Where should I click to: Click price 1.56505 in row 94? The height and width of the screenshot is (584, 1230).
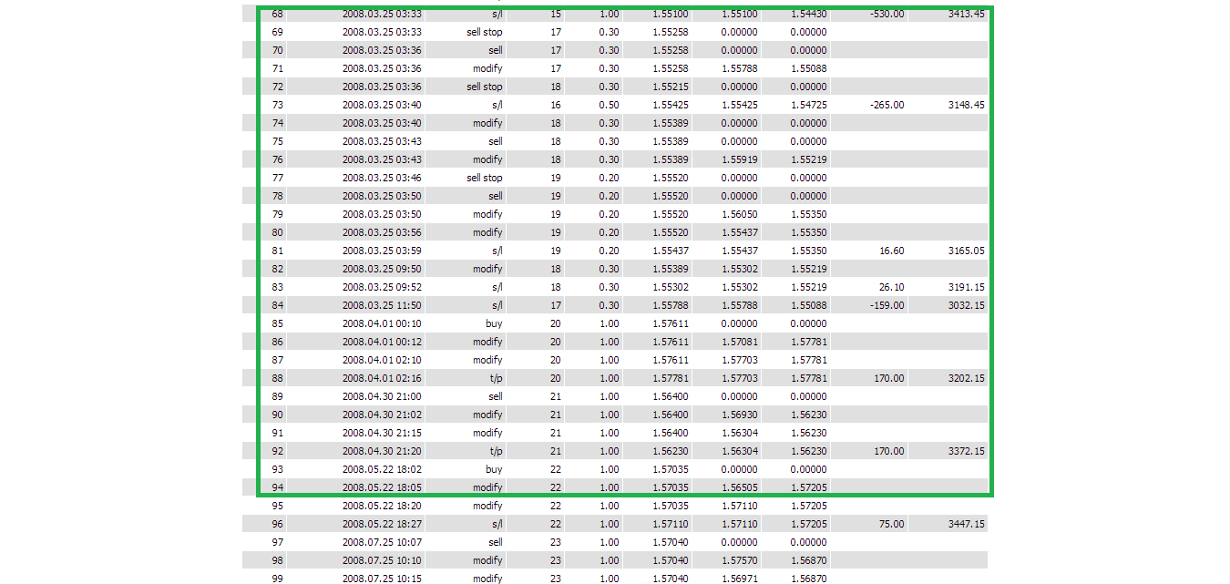(x=739, y=487)
